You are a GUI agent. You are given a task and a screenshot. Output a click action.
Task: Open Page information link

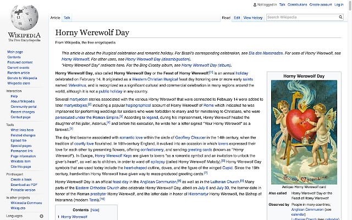click(x=23, y=156)
